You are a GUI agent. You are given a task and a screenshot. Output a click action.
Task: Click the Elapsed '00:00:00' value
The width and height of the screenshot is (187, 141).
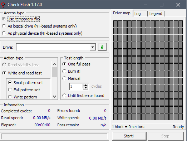tap(42, 125)
